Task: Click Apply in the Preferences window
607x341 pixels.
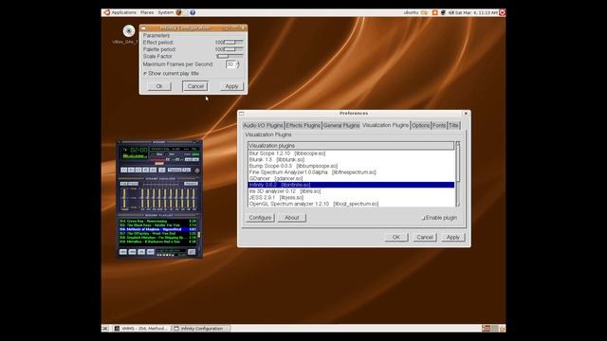Action: pos(453,237)
